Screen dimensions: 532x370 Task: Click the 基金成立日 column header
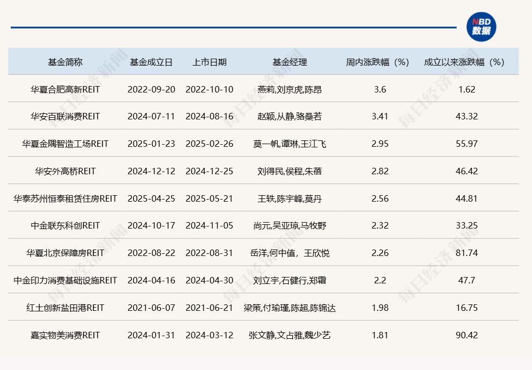click(x=152, y=62)
